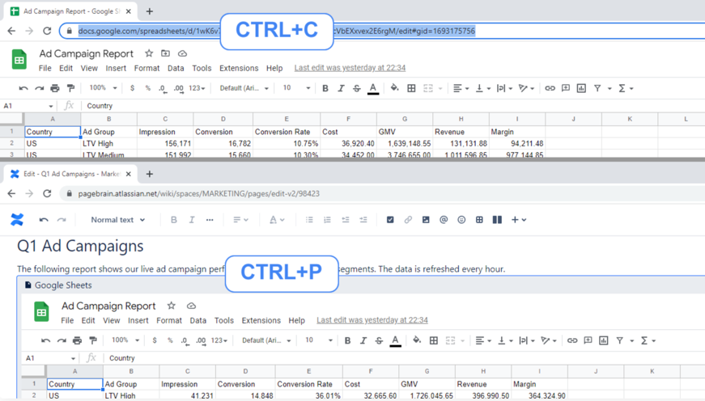705x401 pixels.
Task: Toggle italic in the upper Sheets toolbar
Action: pyautogui.click(x=341, y=88)
